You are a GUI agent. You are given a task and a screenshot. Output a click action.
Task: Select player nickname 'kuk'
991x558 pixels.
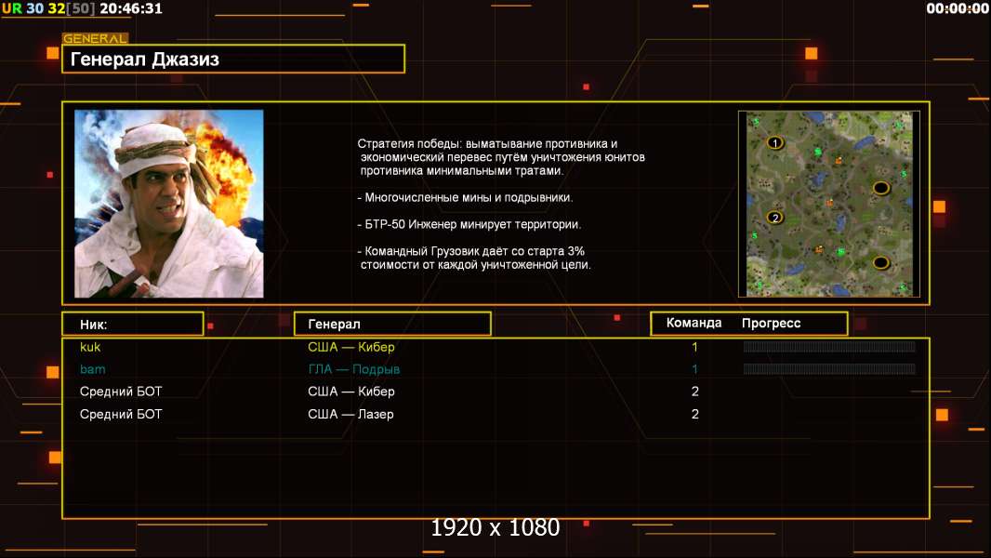[x=90, y=347]
